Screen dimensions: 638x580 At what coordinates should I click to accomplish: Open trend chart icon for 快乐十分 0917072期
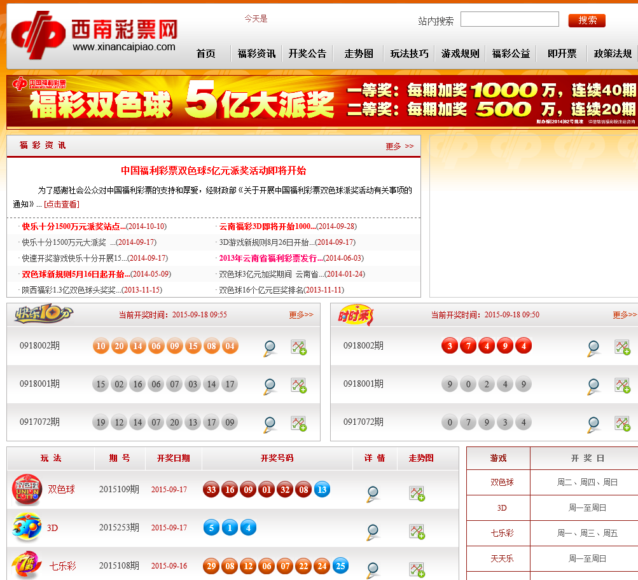(x=299, y=424)
